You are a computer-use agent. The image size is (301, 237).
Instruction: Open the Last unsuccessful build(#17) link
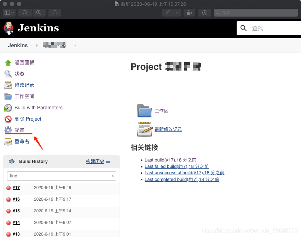tap(185, 173)
